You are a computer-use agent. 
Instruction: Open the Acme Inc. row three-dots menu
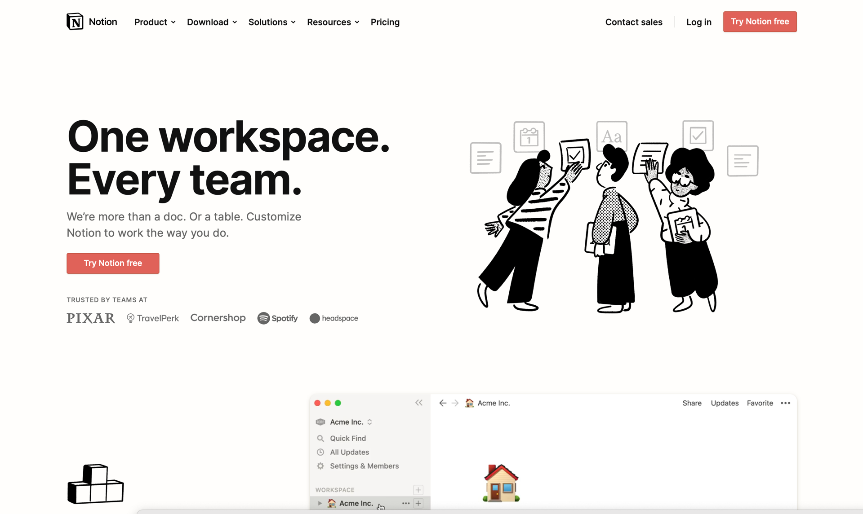[406, 503]
